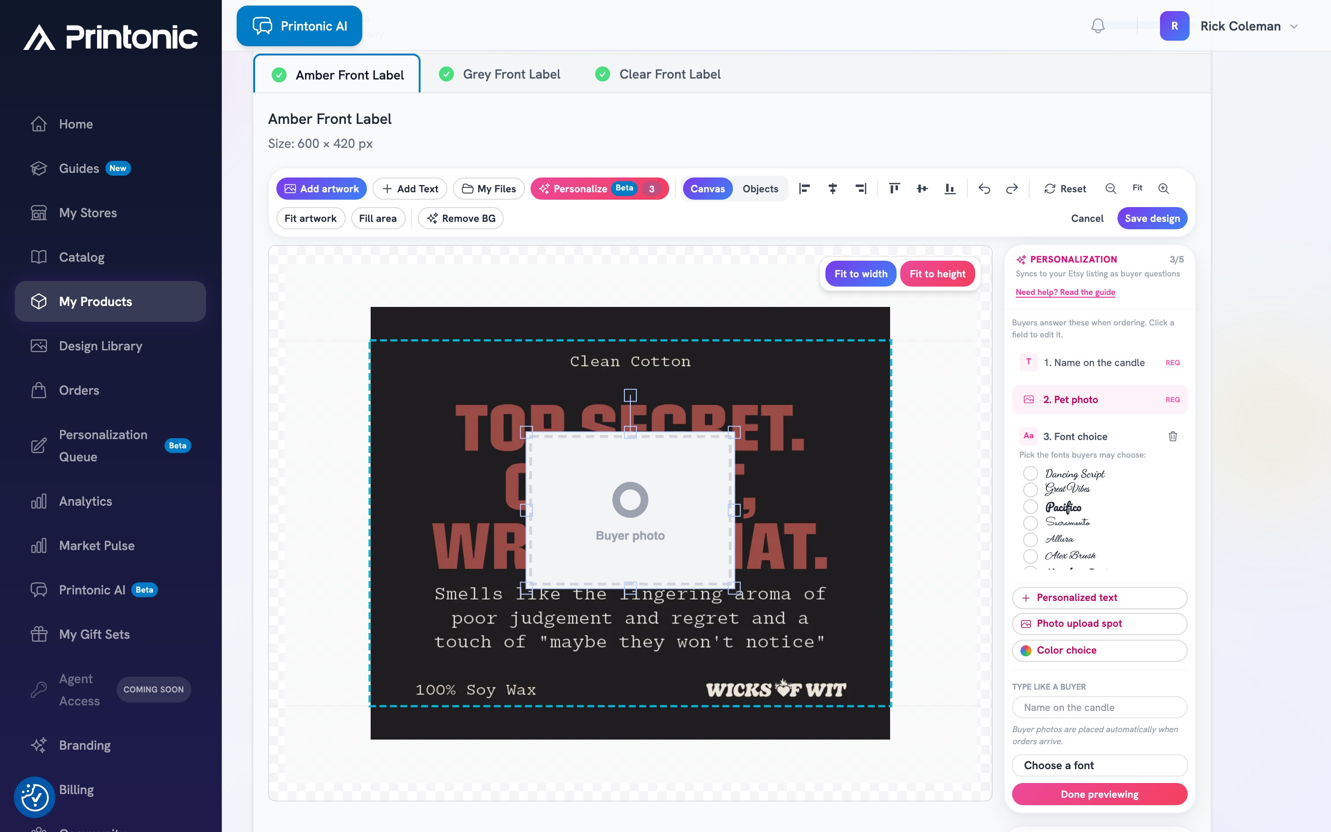
Task: Click the notification bell icon
Action: pyautogui.click(x=1097, y=26)
